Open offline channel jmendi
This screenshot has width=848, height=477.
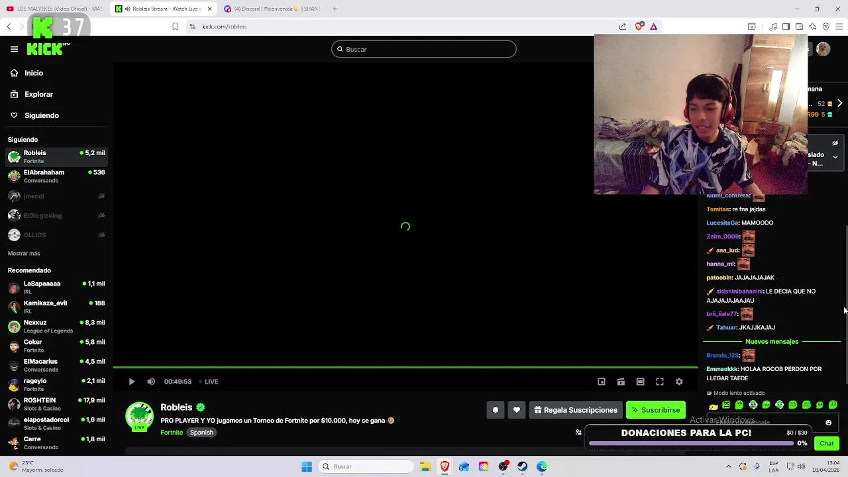tap(56, 196)
